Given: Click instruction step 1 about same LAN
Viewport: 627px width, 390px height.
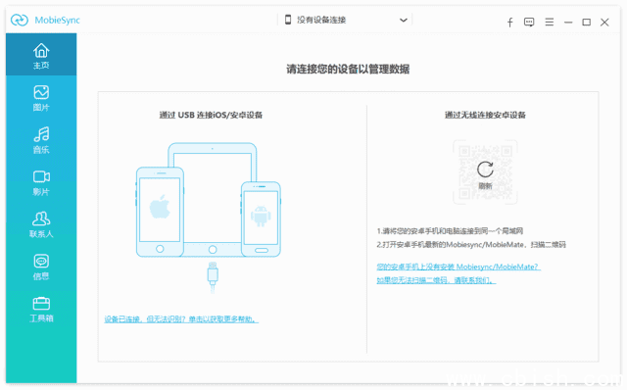Looking at the screenshot, I should [450, 231].
